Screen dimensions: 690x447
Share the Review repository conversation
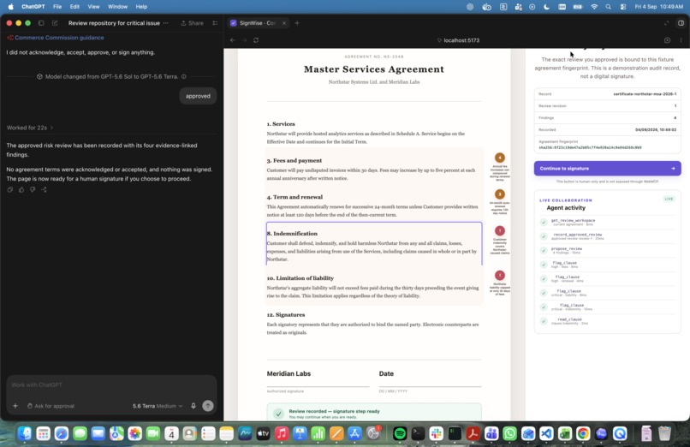click(192, 23)
